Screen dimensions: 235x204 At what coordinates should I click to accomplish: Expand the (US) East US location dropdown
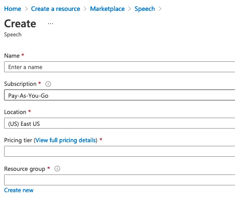point(120,123)
